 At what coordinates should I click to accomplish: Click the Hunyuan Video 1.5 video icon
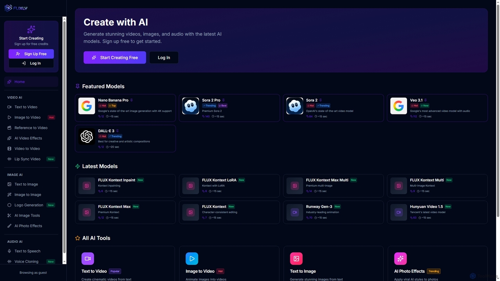tap(398, 212)
